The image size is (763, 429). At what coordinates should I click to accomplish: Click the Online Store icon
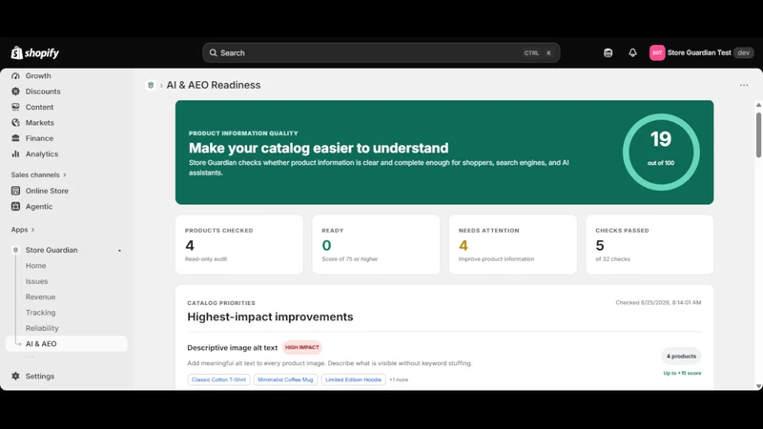(x=15, y=191)
